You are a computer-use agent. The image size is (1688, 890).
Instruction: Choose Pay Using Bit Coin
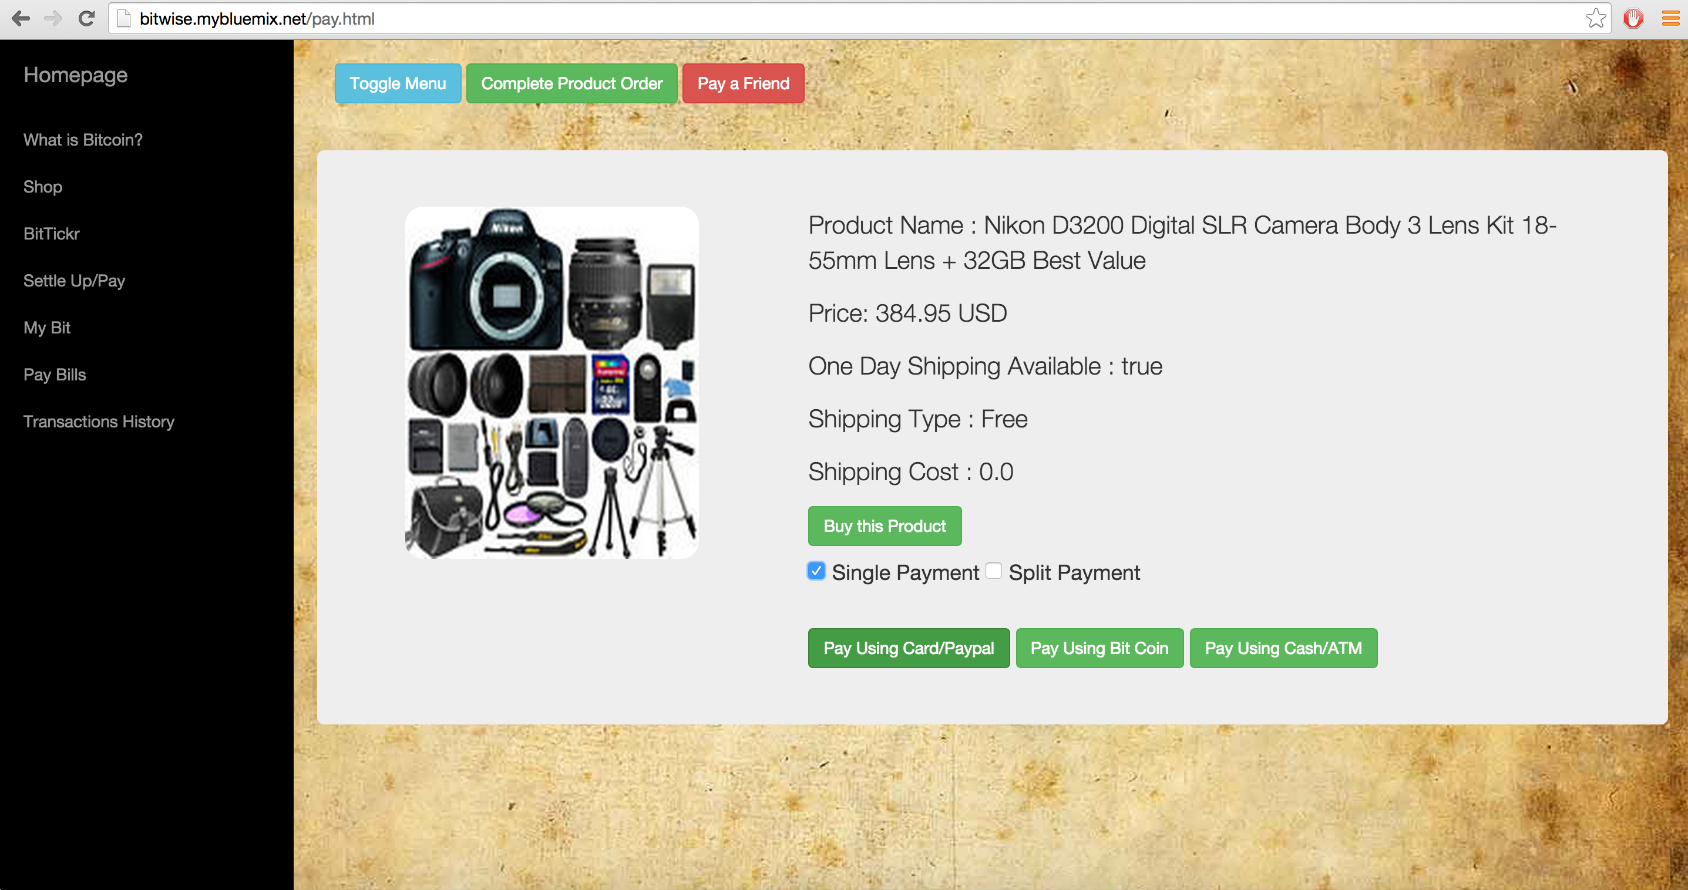click(1099, 648)
